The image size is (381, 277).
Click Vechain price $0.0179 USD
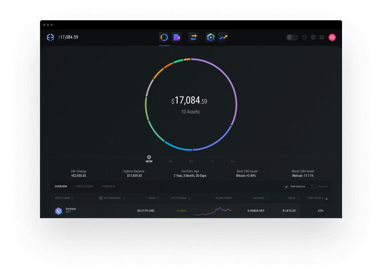[146, 211]
